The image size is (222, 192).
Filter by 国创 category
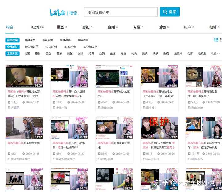coord(48,53)
